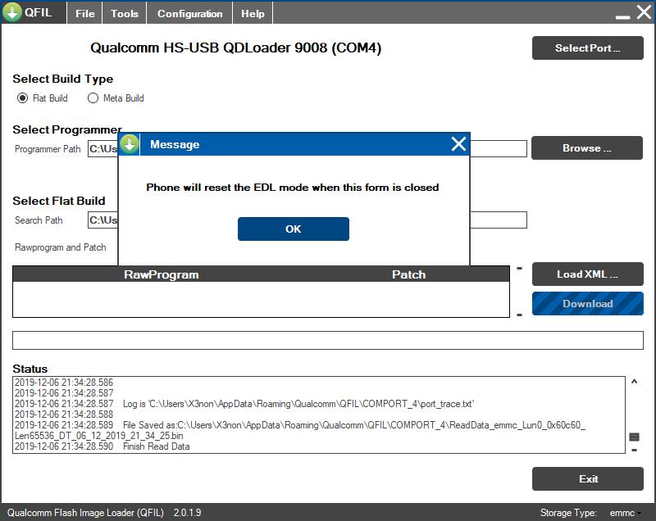The height and width of the screenshot is (521, 656).
Task: Click the empty progress bar
Action: [x=327, y=340]
